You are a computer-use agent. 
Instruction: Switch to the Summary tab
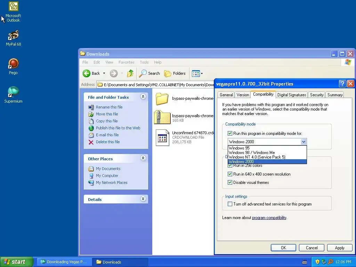[x=335, y=95]
